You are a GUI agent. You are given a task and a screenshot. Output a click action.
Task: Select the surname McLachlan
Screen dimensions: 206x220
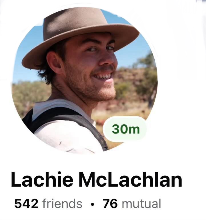tap(130, 180)
